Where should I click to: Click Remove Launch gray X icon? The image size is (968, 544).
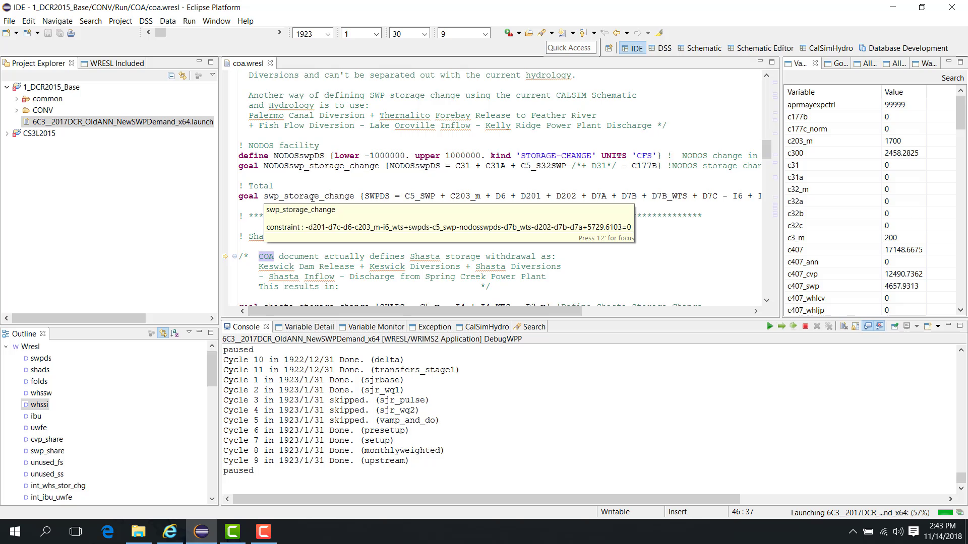[817, 326]
